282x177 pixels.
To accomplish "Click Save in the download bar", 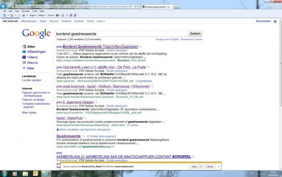I will [194, 166].
